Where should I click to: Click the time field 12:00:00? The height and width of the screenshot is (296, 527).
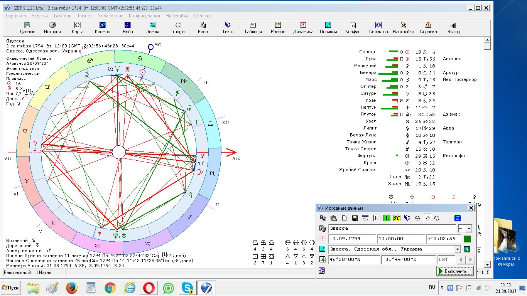401,239
